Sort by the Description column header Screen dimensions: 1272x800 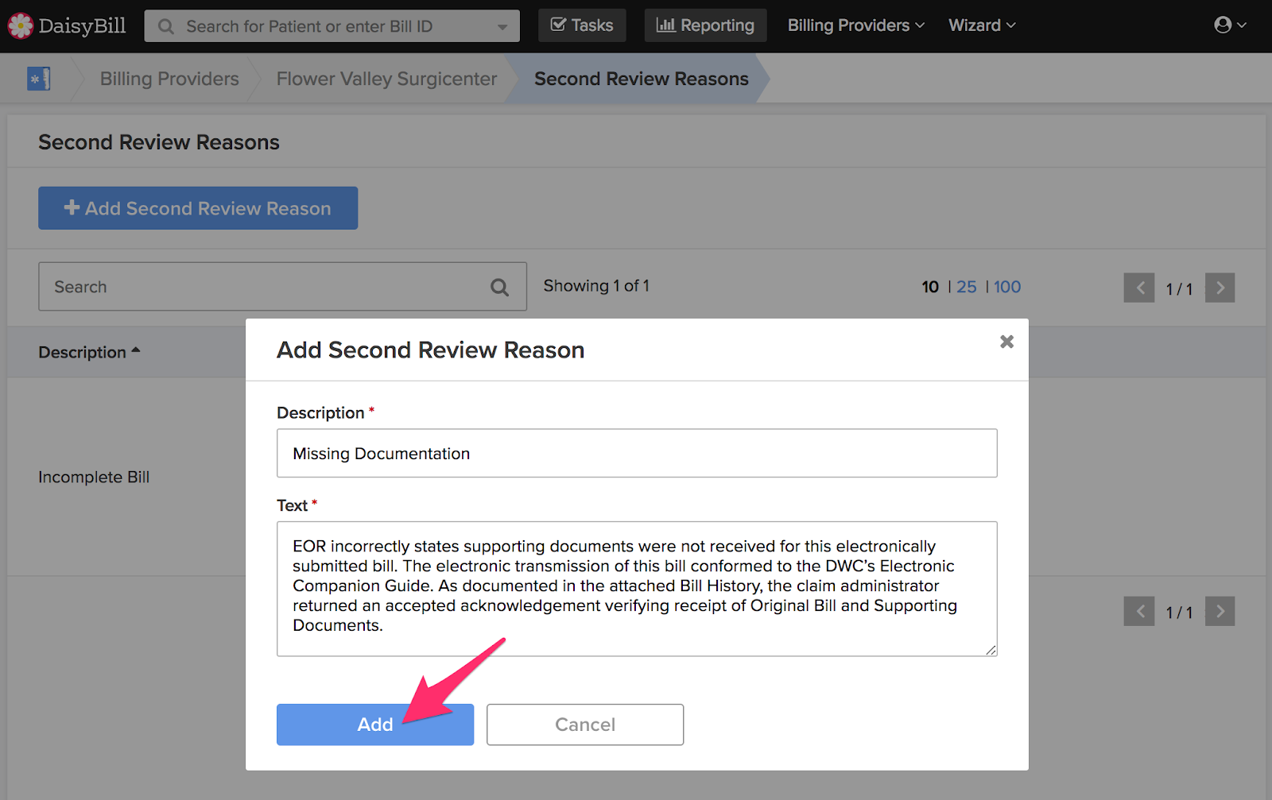click(89, 352)
